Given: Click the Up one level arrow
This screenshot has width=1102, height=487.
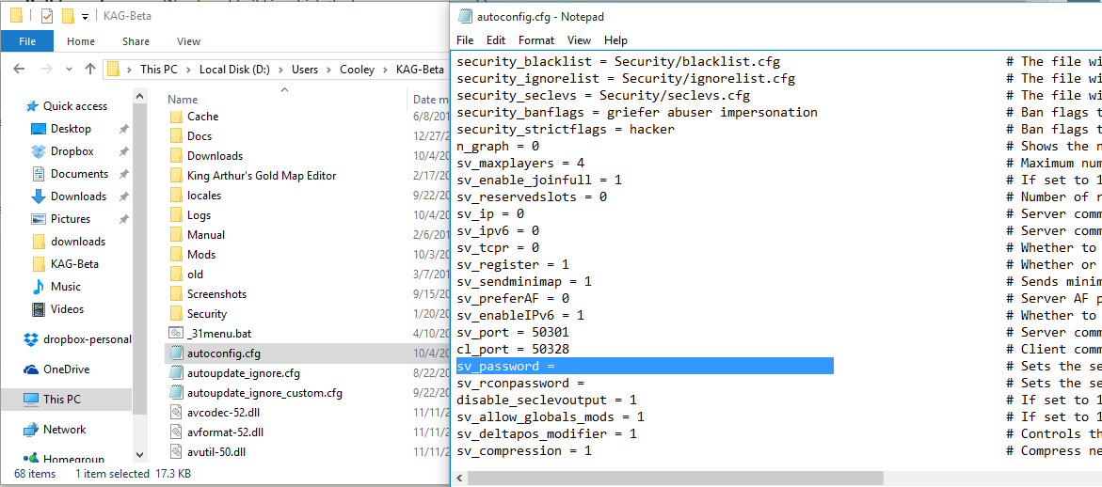Looking at the screenshot, I should click(x=90, y=69).
